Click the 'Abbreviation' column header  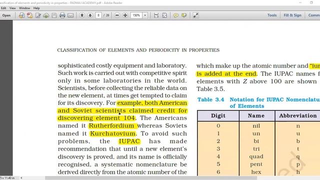[298, 115]
